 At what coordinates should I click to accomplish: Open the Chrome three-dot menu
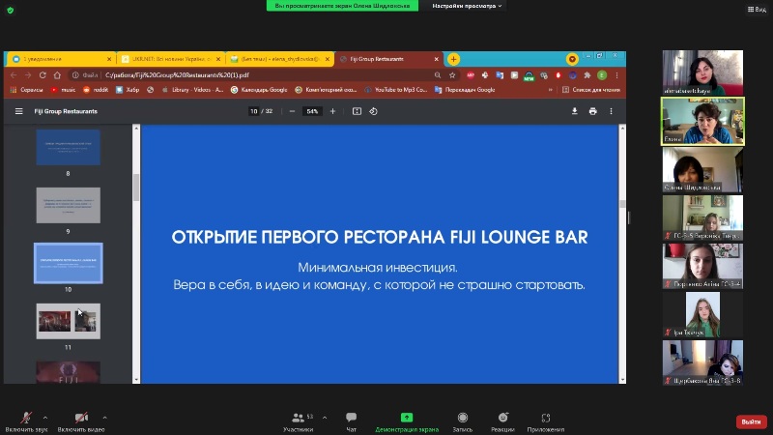click(616, 75)
